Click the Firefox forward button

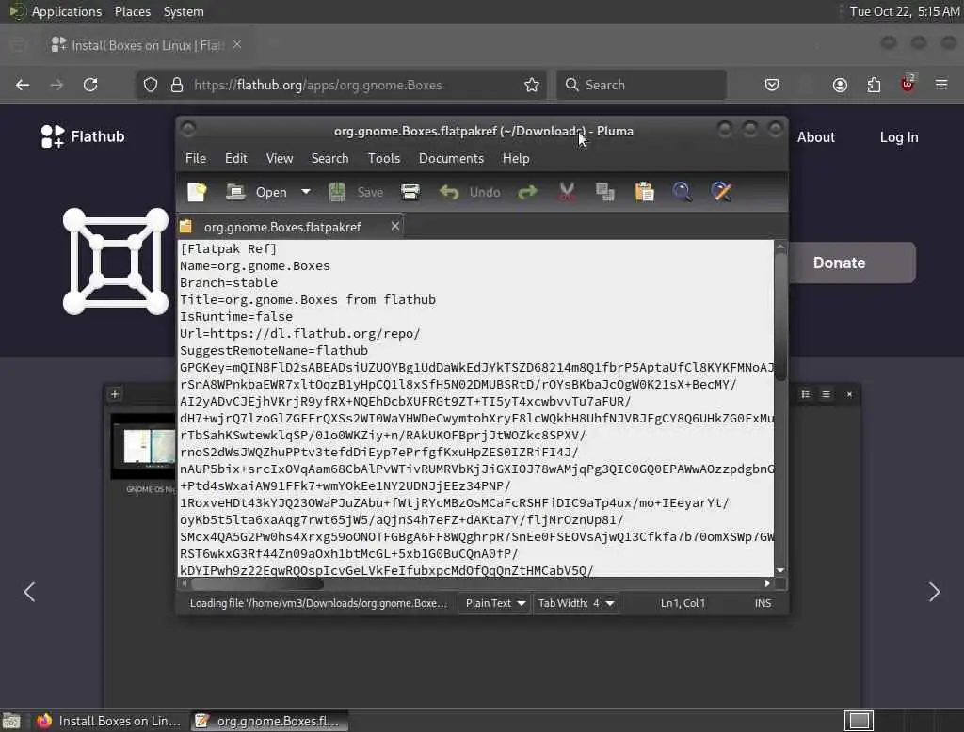[x=56, y=85]
